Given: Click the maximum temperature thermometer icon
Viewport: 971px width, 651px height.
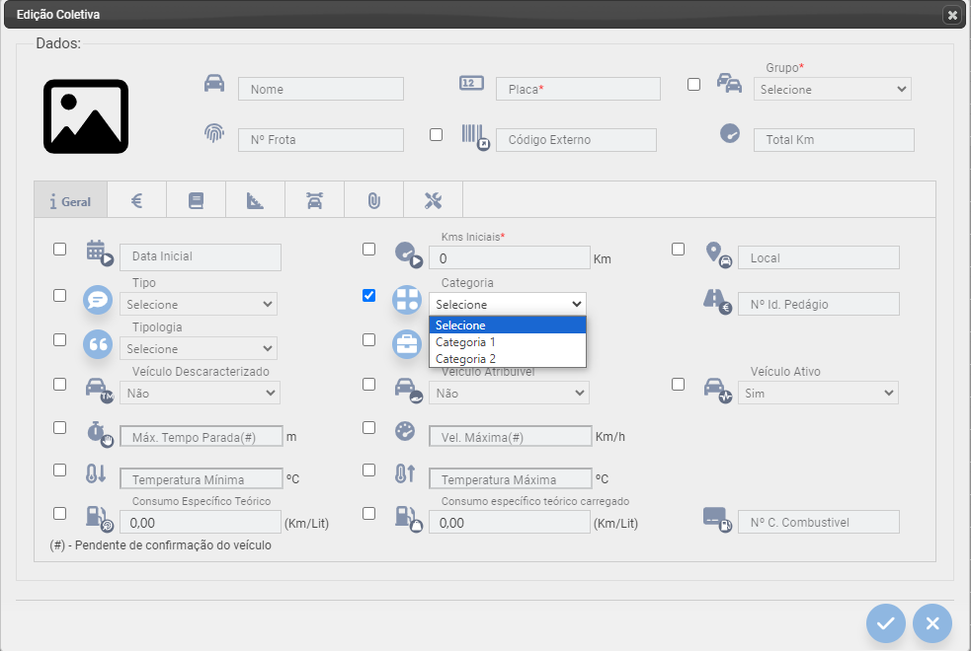Looking at the screenshot, I should tap(405, 473).
